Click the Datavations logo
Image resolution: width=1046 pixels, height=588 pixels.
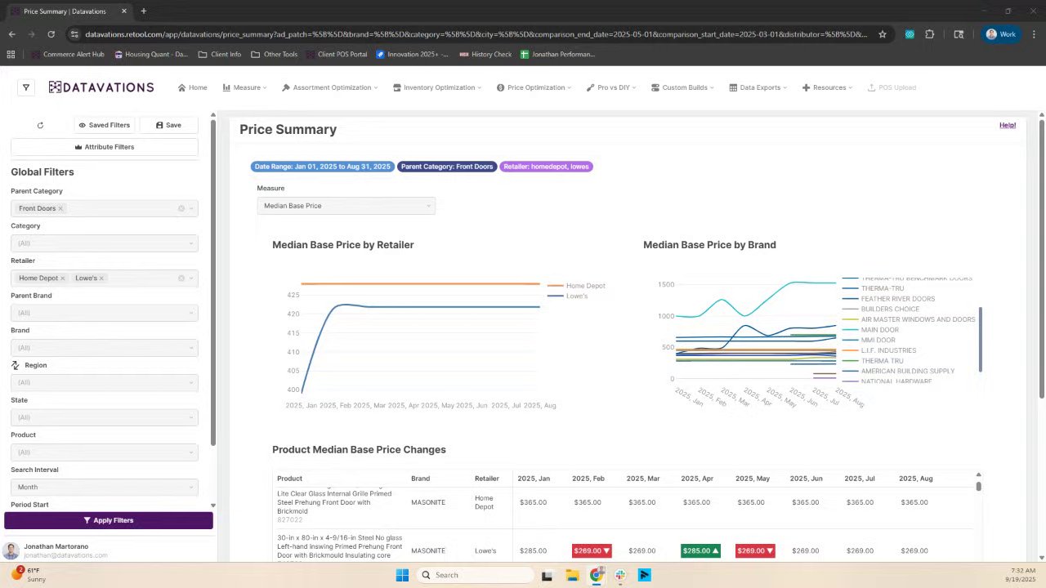101,87
